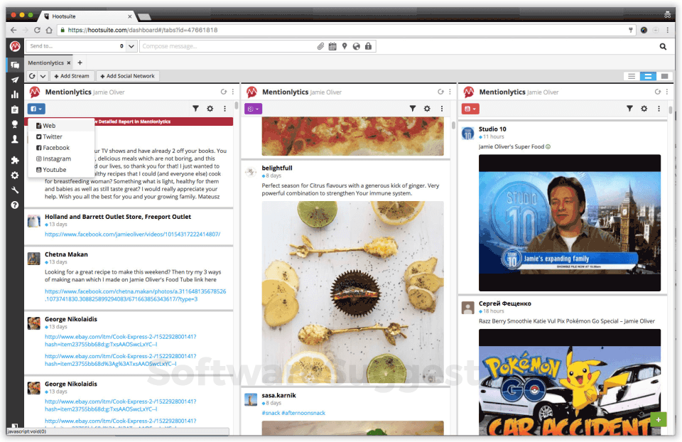
Task: Open targeting options globe icon
Action: tap(356, 46)
